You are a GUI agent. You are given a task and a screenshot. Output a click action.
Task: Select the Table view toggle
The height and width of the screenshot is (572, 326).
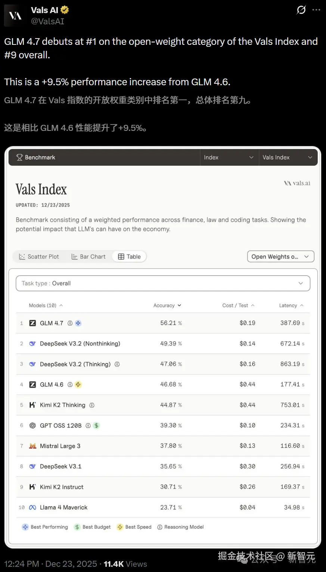[x=129, y=256]
